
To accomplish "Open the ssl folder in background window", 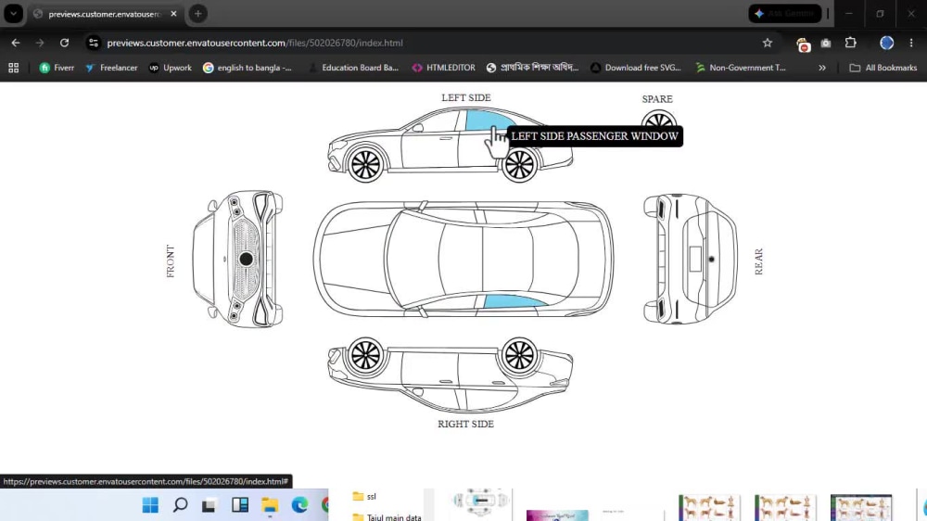I will (x=364, y=497).
